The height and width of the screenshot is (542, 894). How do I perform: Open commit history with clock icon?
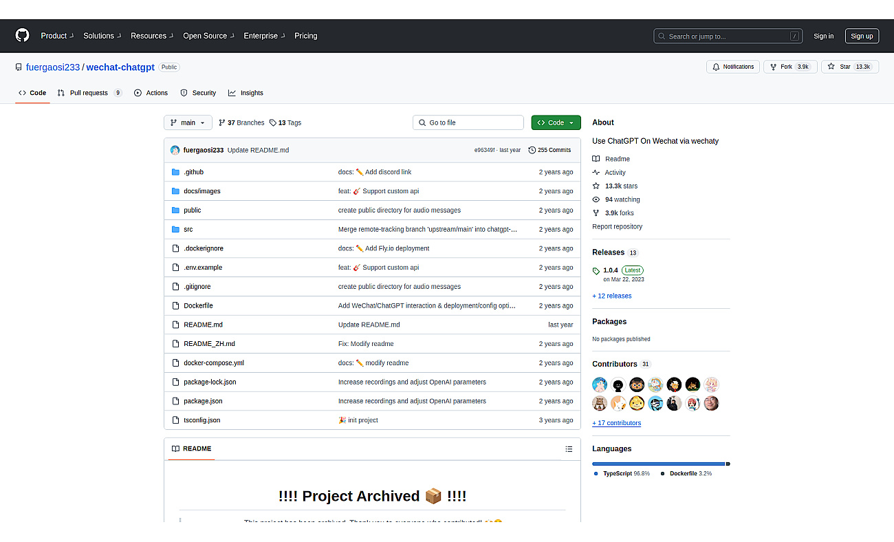pos(549,150)
